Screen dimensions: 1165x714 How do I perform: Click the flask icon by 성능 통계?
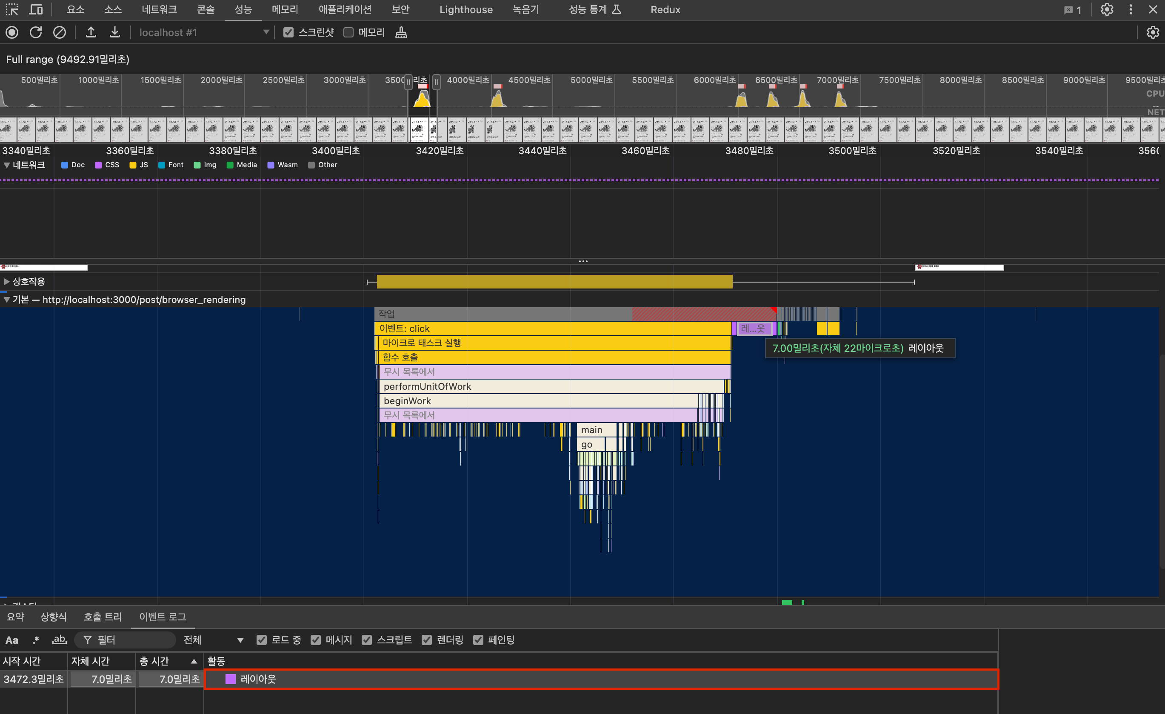(617, 9)
